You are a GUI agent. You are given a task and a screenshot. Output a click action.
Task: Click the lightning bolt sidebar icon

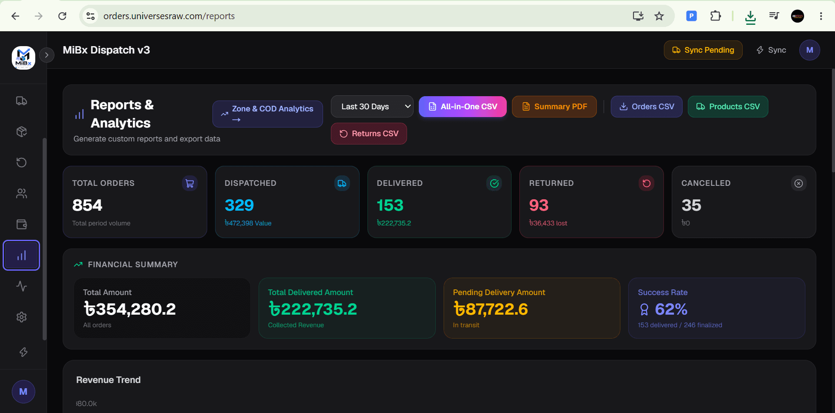tap(24, 352)
